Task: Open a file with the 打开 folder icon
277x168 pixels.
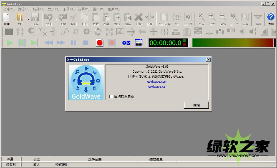Action: (20, 17)
